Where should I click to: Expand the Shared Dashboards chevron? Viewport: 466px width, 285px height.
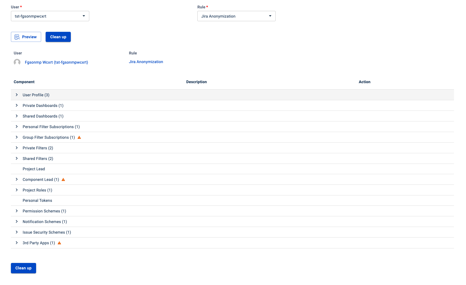(17, 116)
